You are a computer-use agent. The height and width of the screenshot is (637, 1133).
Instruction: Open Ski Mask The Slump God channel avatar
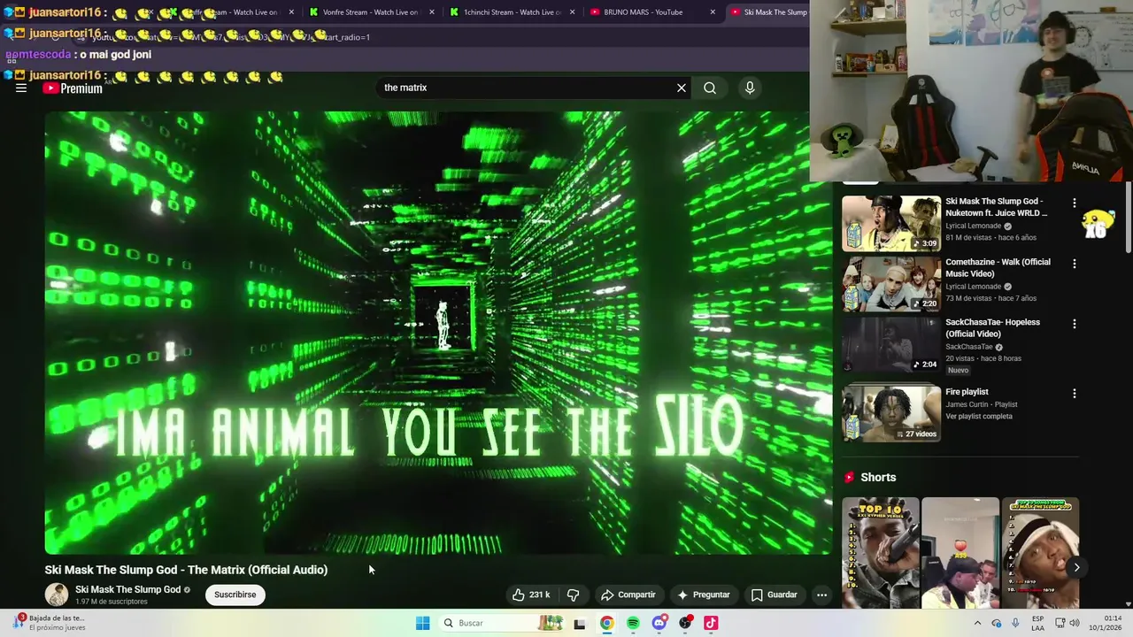[x=57, y=595]
